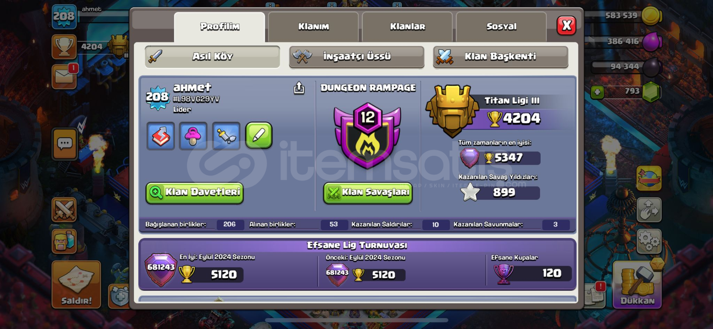Open the Dükkan shop button
Viewport: 713px width, 329px height.
click(637, 285)
